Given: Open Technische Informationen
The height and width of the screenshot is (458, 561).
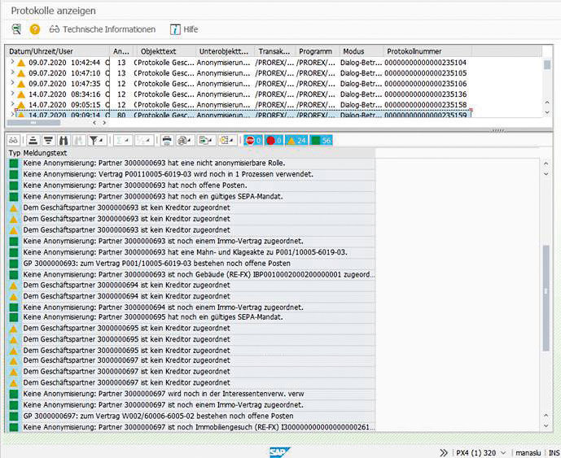Looking at the screenshot, I should pyautogui.click(x=103, y=29).
